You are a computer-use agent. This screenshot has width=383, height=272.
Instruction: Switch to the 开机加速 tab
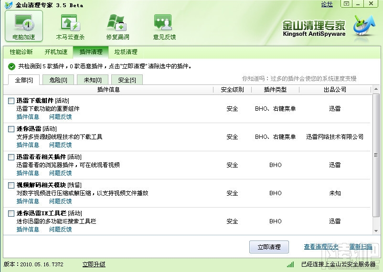coord(56,52)
